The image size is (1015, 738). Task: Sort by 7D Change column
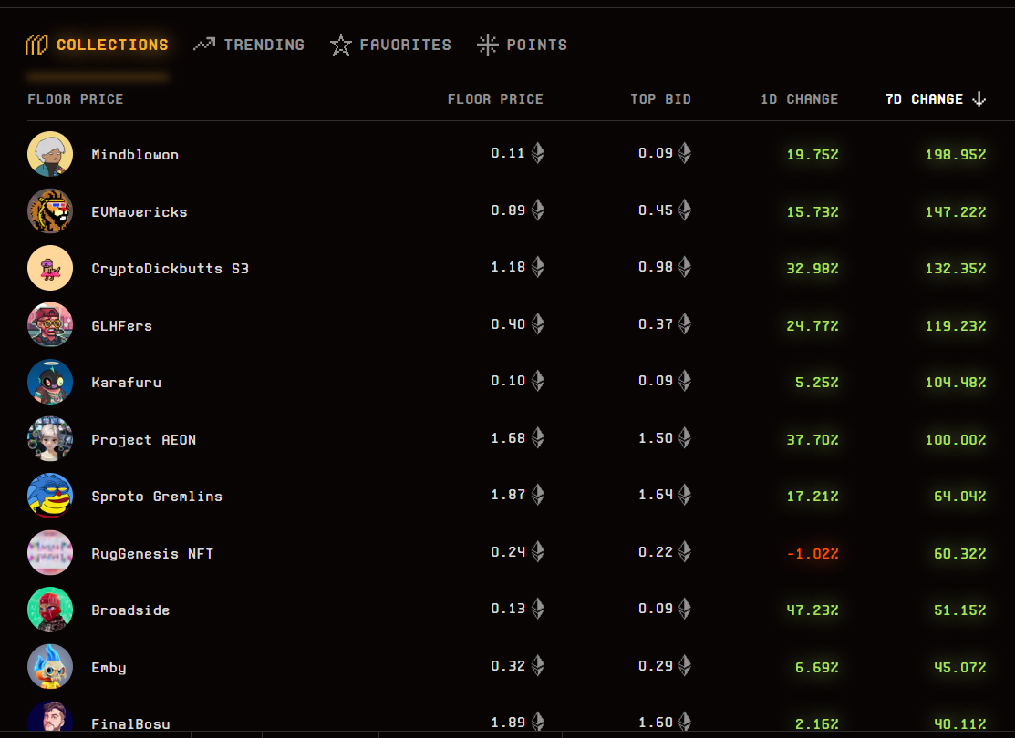coord(936,99)
